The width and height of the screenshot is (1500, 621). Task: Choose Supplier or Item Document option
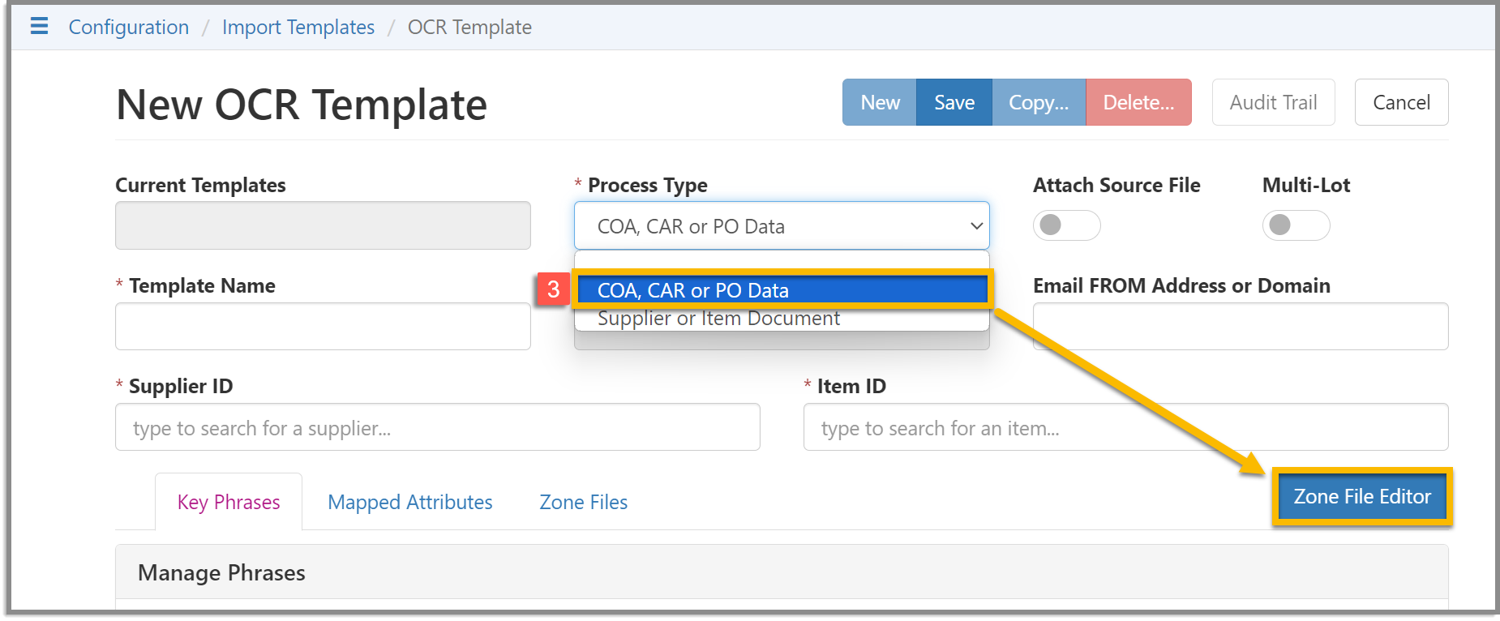[x=718, y=319]
